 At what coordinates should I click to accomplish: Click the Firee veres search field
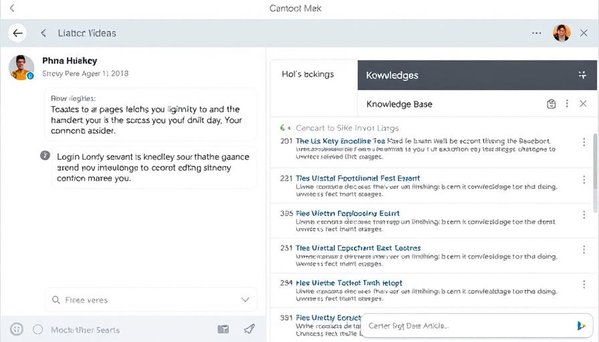coord(151,300)
